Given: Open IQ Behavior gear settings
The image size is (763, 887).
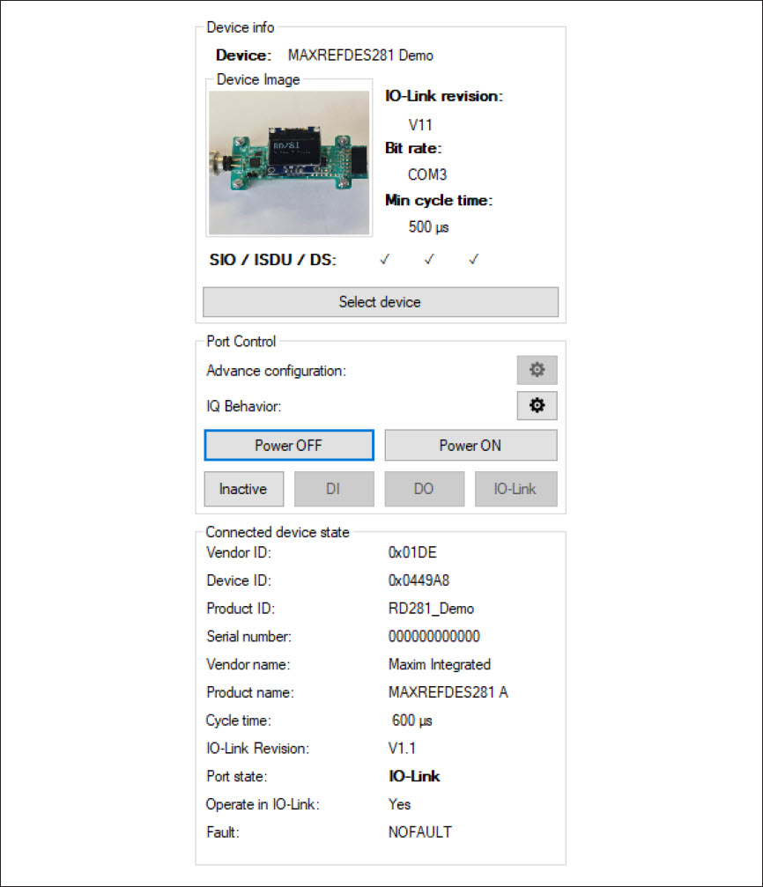Looking at the screenshot, I should [537, 405].
